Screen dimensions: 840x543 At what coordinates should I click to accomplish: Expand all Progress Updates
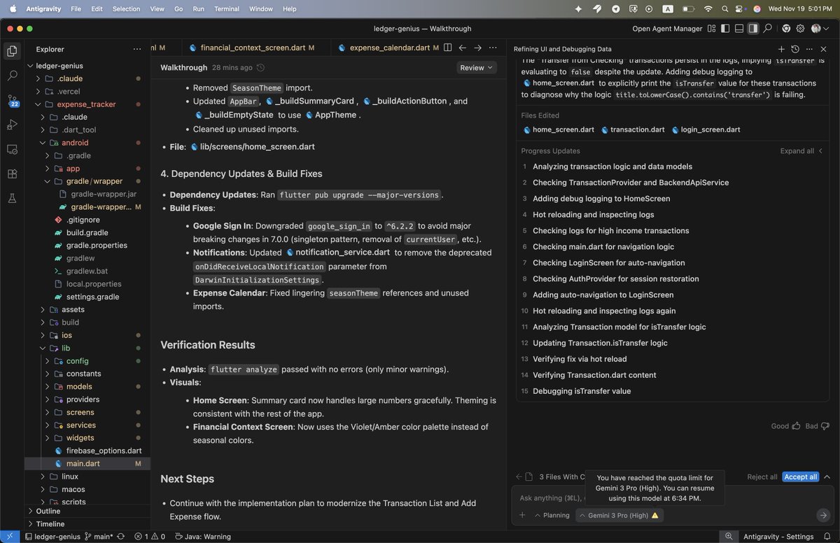point(797,150)
